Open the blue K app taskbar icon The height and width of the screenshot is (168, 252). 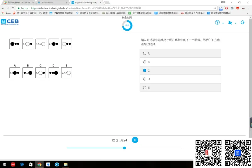[57, 165]
